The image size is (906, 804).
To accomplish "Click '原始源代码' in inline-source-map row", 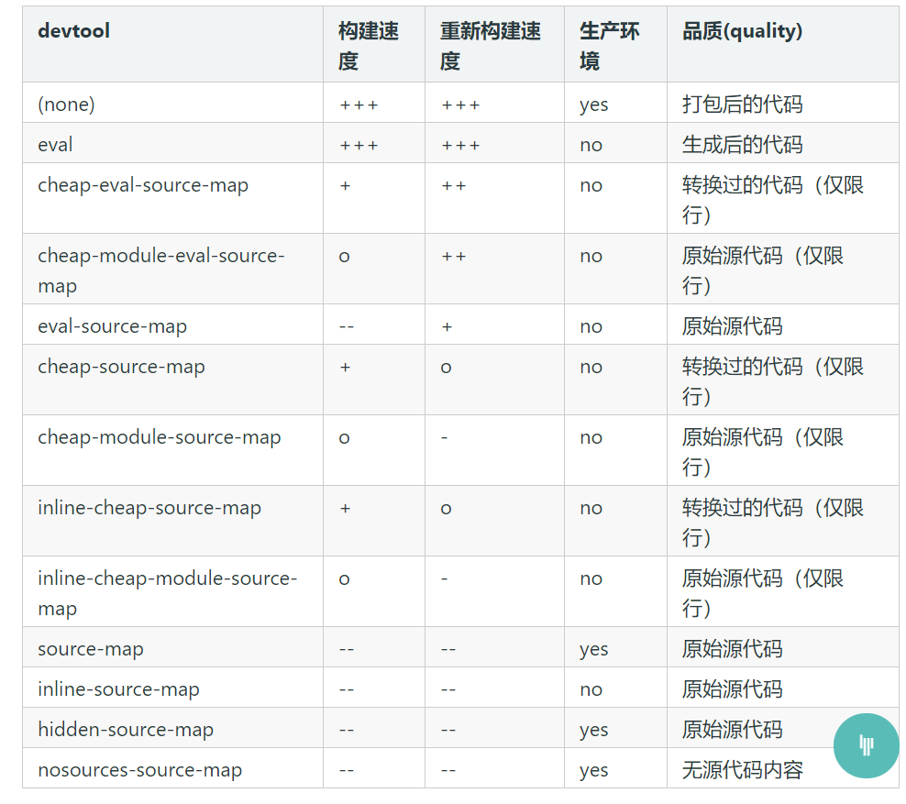I will click(732, 689).
